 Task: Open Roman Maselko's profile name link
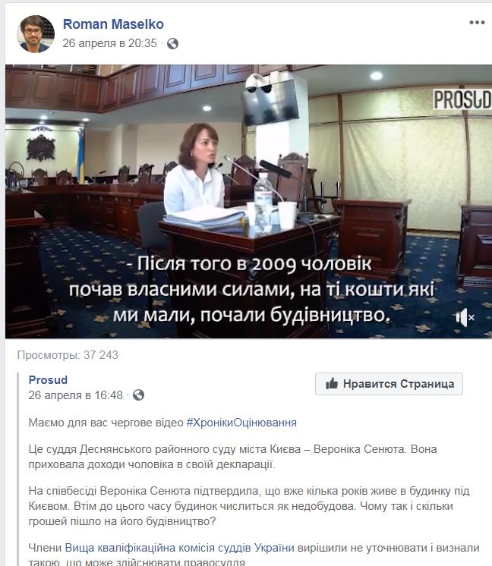(x=113, y=24)
